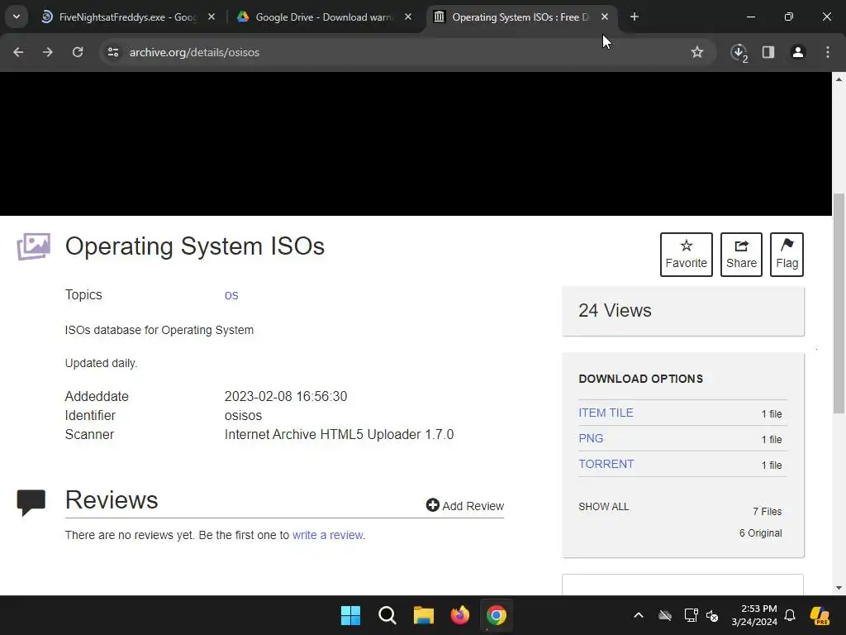
Task: Close the Operating System ISOs tab
Action: click(605, 17)
